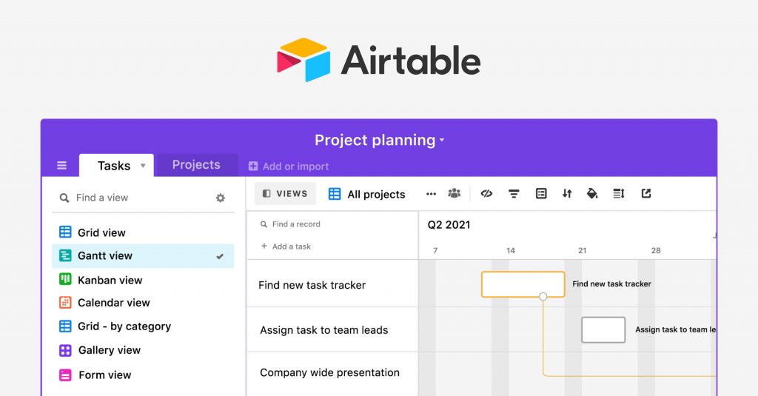
Task: Click the sort arrows icon
Action: pos(567,194)
